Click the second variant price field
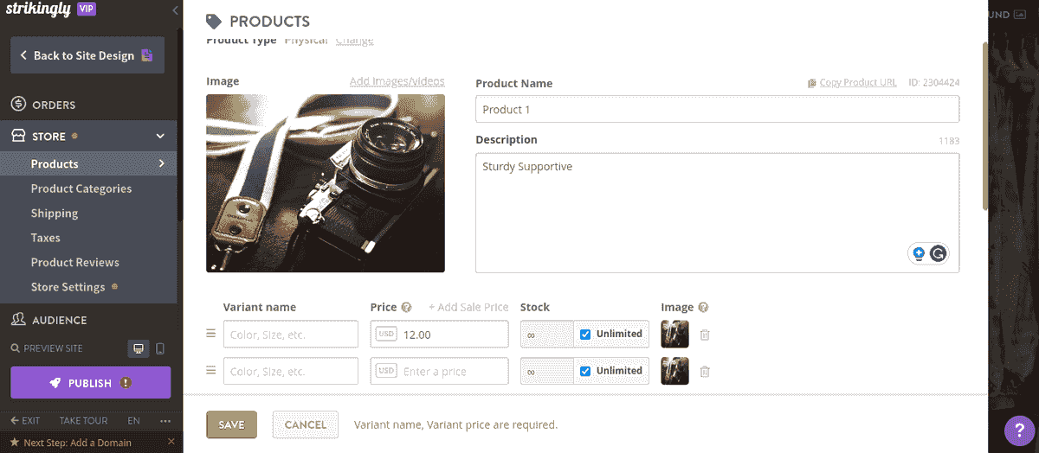Viewport: 1039px width, 453px height. 439,371
